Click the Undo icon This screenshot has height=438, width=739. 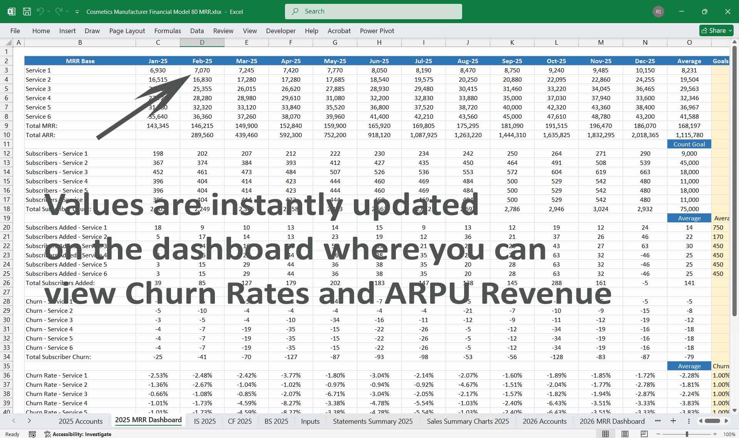pyautogui.click(x=40, y=12)
